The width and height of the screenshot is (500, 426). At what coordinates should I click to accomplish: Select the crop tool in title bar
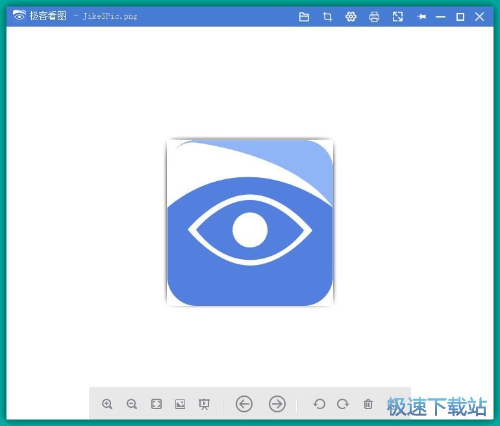point(327,17)
